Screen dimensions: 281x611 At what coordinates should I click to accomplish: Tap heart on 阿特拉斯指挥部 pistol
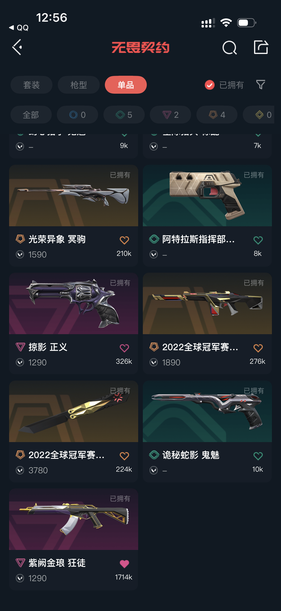point(258,240)
